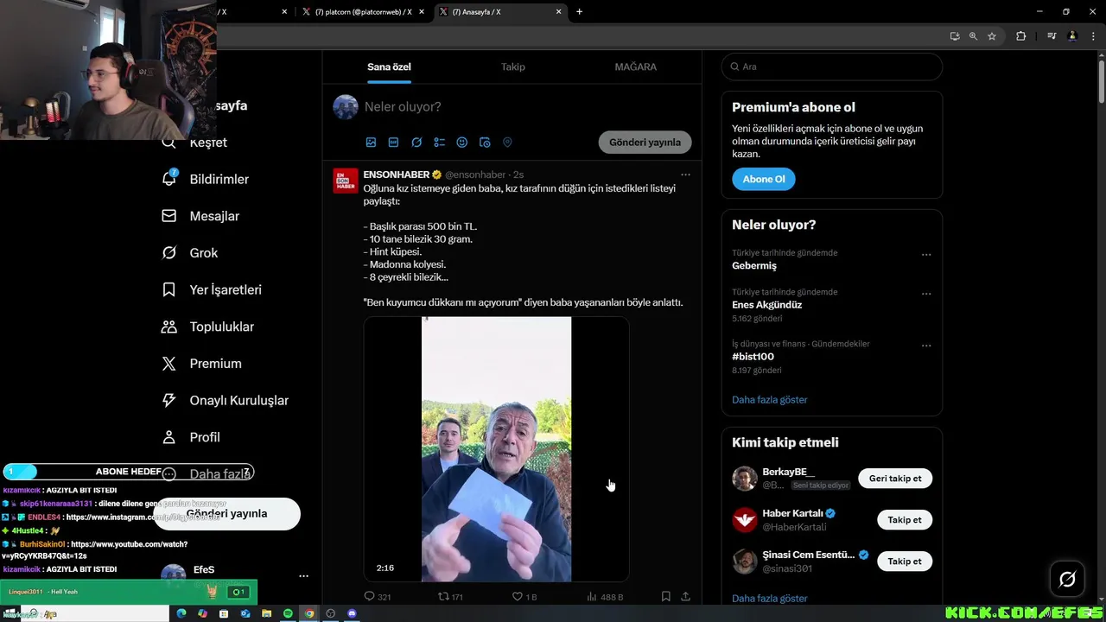Open floating Grok button
This screenshot has height=622, width=1106.
[1067, 580]
